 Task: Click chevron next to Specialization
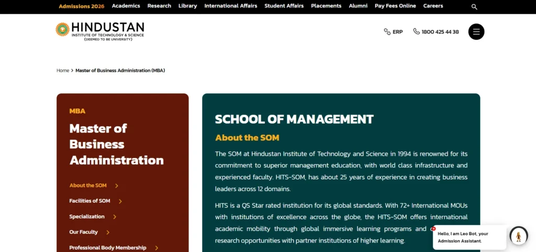pyautogui.click(x=115, y=217)
